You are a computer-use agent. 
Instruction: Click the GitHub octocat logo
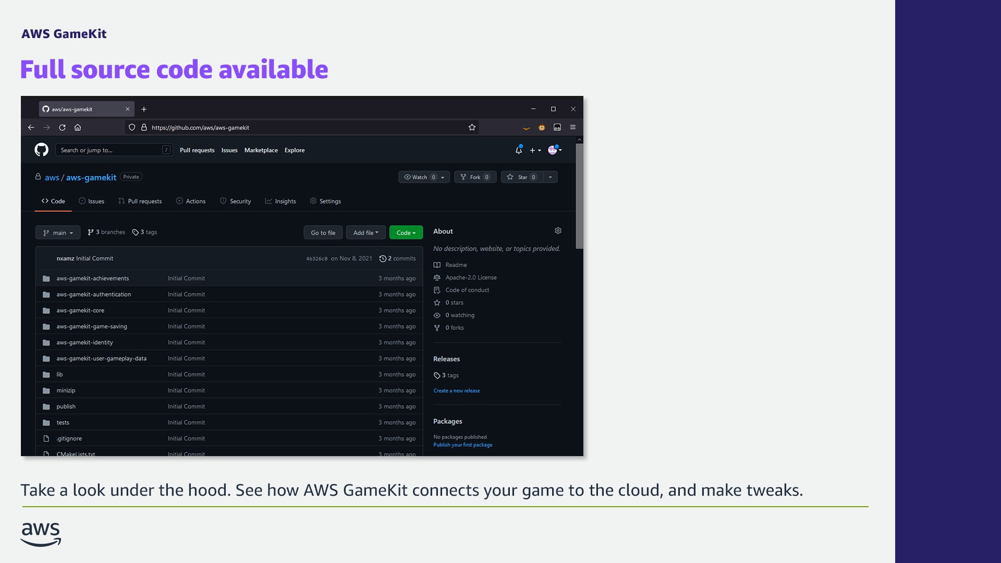(41, 150)
